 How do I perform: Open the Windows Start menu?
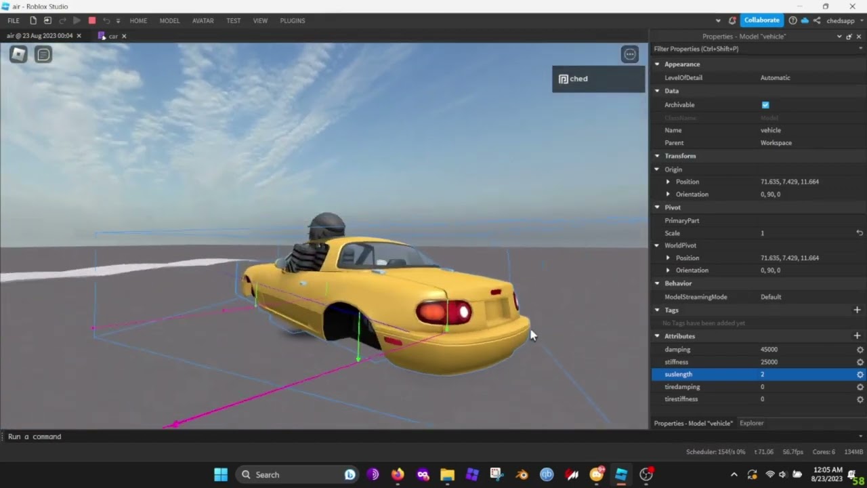click(x=221, y=474)
